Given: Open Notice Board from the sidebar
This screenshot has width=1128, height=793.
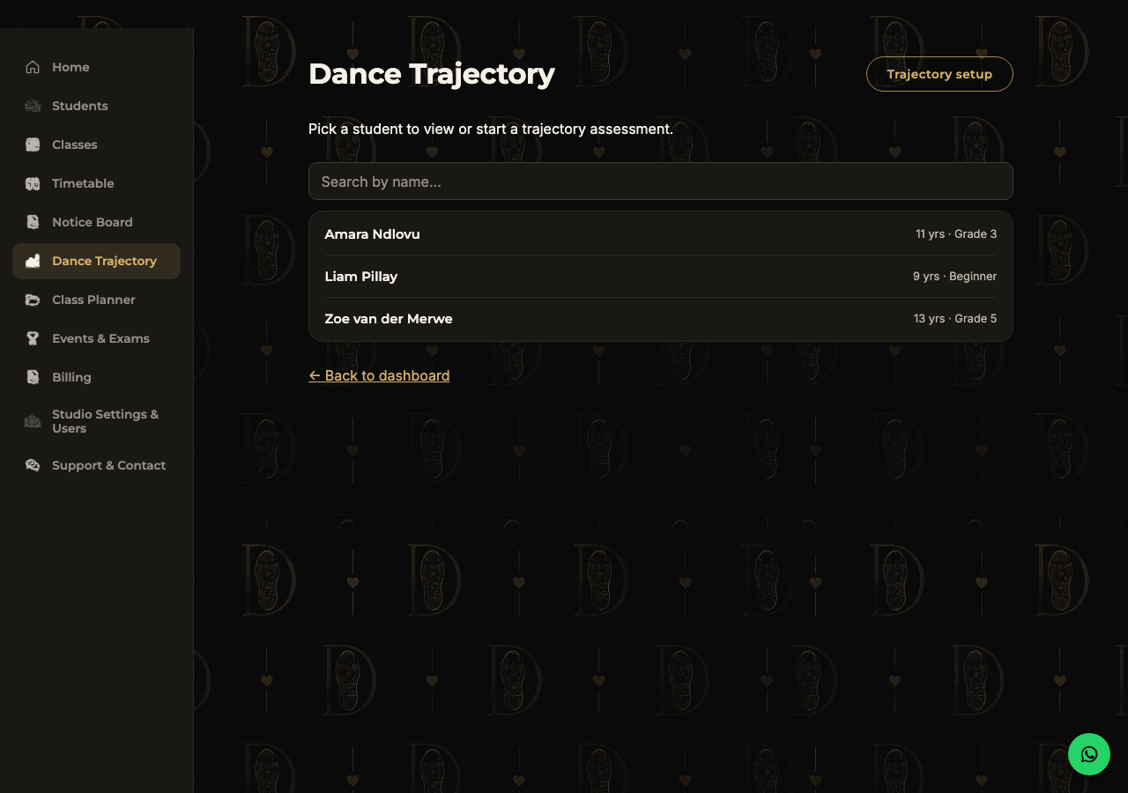Looking at the screenshot, I should (x=96, y=222).
